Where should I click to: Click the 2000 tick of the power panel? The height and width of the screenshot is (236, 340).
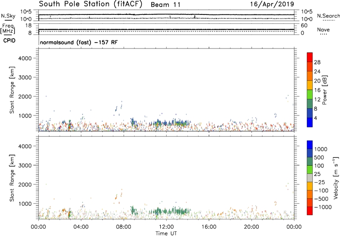pyautogui.click(x=25, y=96)
